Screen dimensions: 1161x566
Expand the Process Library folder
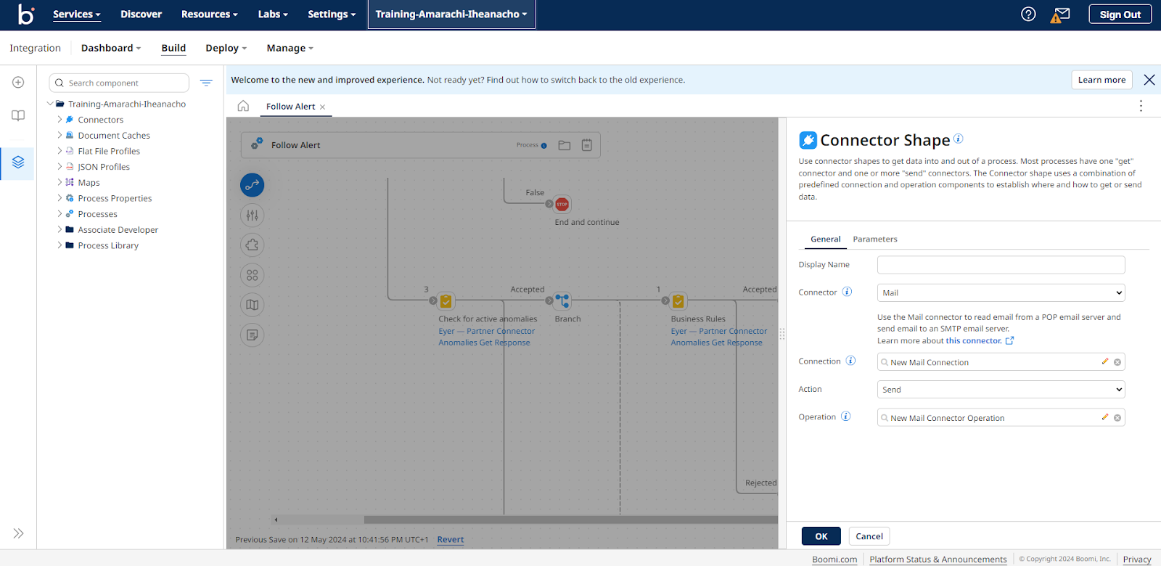tap(60, 245)
